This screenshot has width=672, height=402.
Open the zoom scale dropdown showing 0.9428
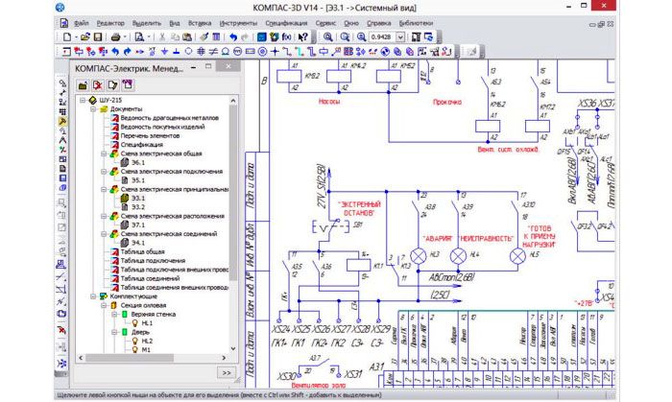tap(401, 36)
